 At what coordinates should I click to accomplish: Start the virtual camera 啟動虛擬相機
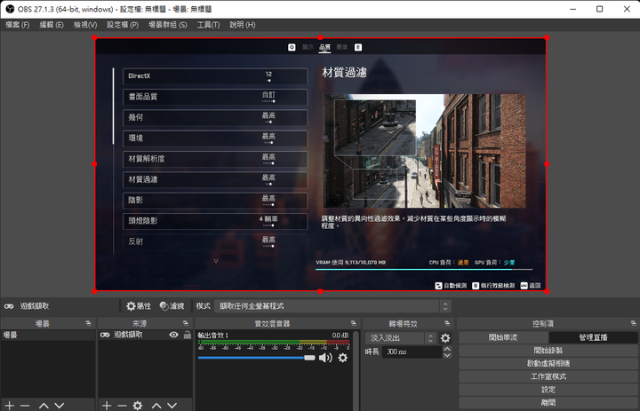548,364
